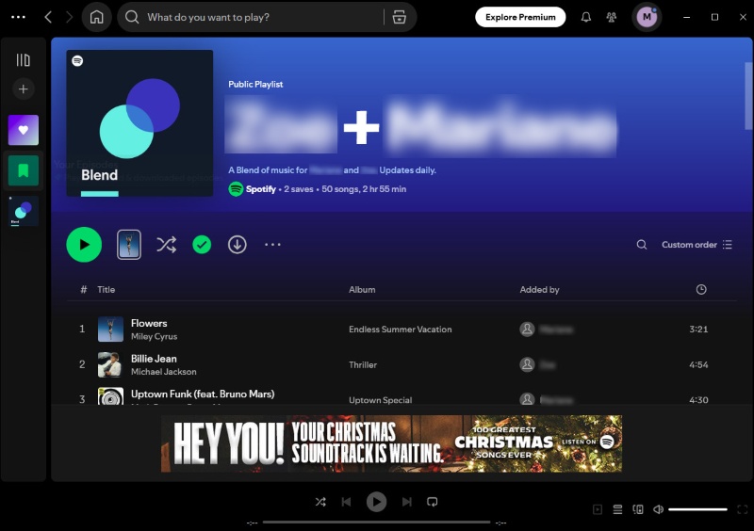Click the Album column header
754x531 pixels.
pyautogui.click(x=362, y=289)
